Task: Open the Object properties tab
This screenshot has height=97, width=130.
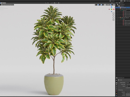Action: [x=116, y=93]
